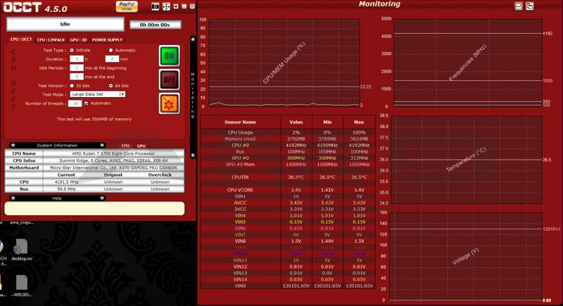Click the round button at bottom of Monitoring strip
Screen dimensions: 563x306
pos(193,155)
